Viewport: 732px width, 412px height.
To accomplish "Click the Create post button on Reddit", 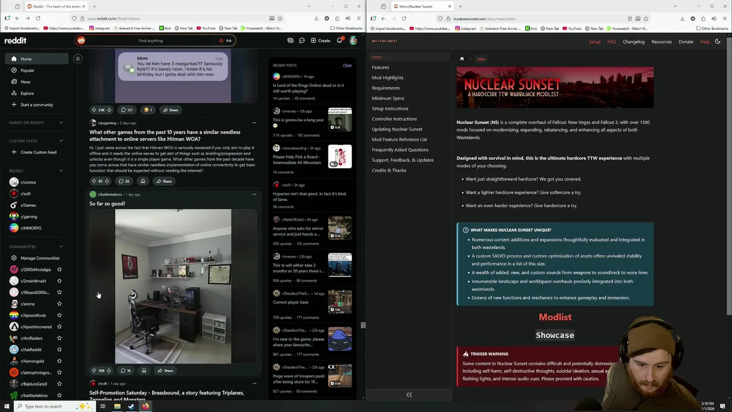I will click(320, 41).
